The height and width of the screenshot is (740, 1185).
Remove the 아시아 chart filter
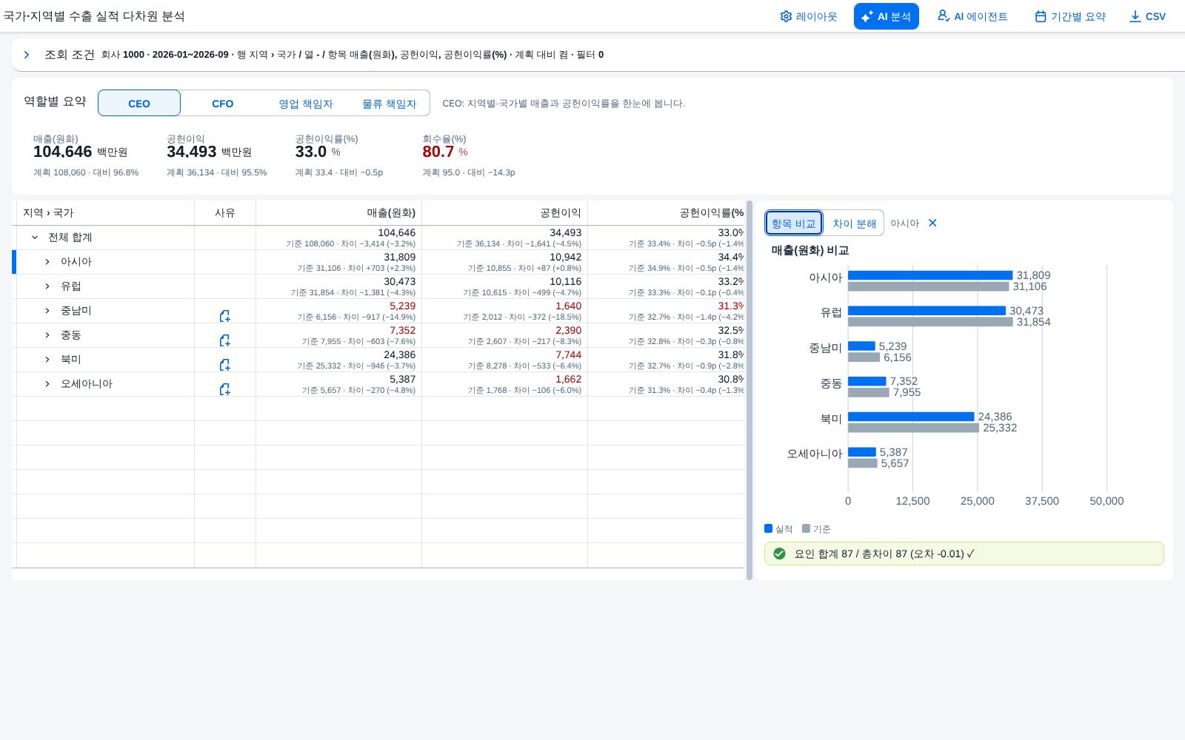tap(932, 223)
